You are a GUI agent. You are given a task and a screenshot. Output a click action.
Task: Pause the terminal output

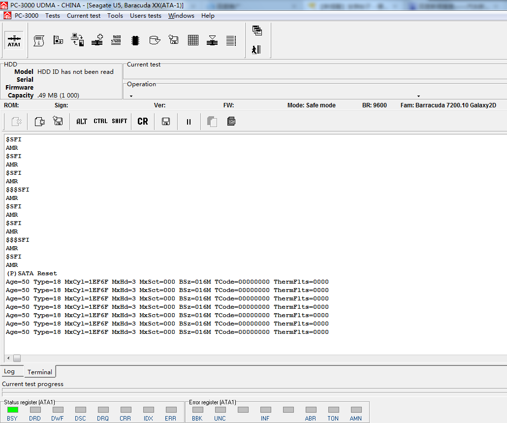tap(189, 122)
